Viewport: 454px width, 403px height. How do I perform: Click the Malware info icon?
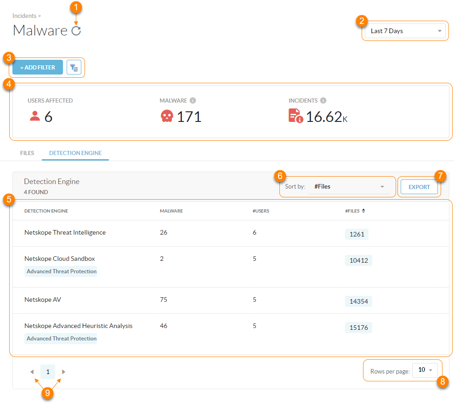193,100
